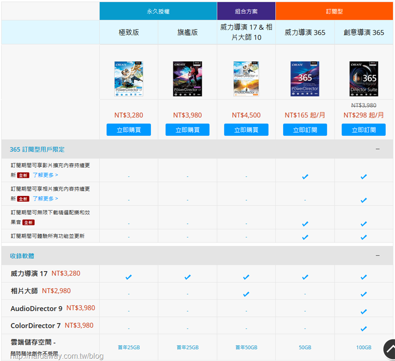Click 首年25GB in the 旗艦版 column
This screenshot has width=395, height=361.
click(x=188, y=347)
